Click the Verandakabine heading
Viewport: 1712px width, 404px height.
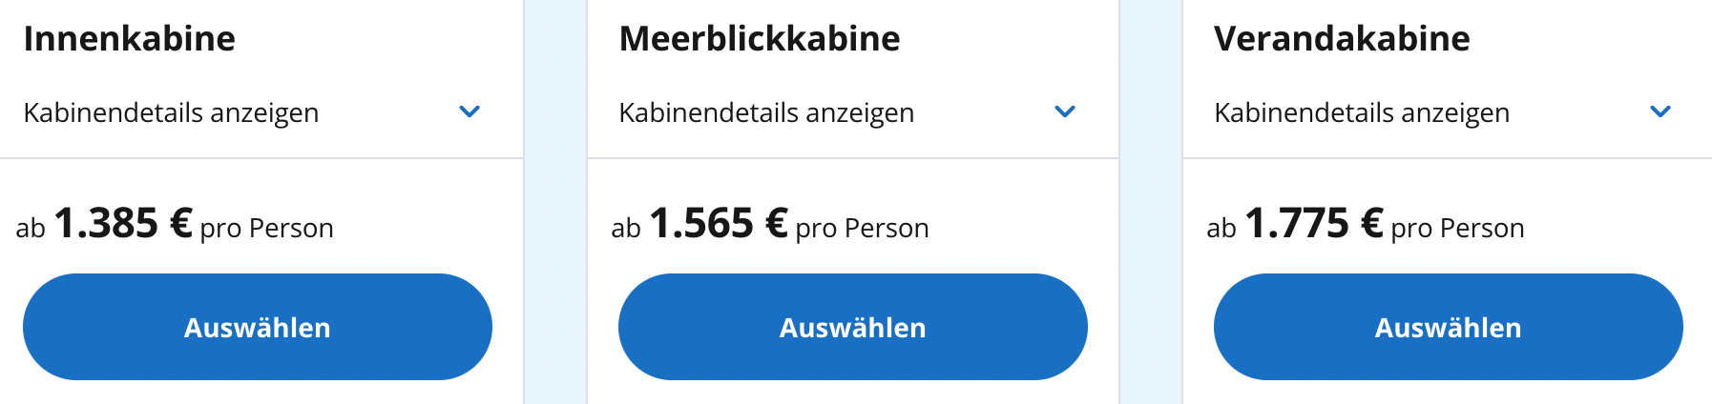[x=1342, y=39]
